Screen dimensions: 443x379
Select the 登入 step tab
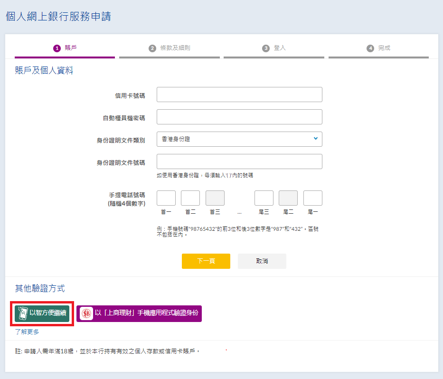[280, 48]
